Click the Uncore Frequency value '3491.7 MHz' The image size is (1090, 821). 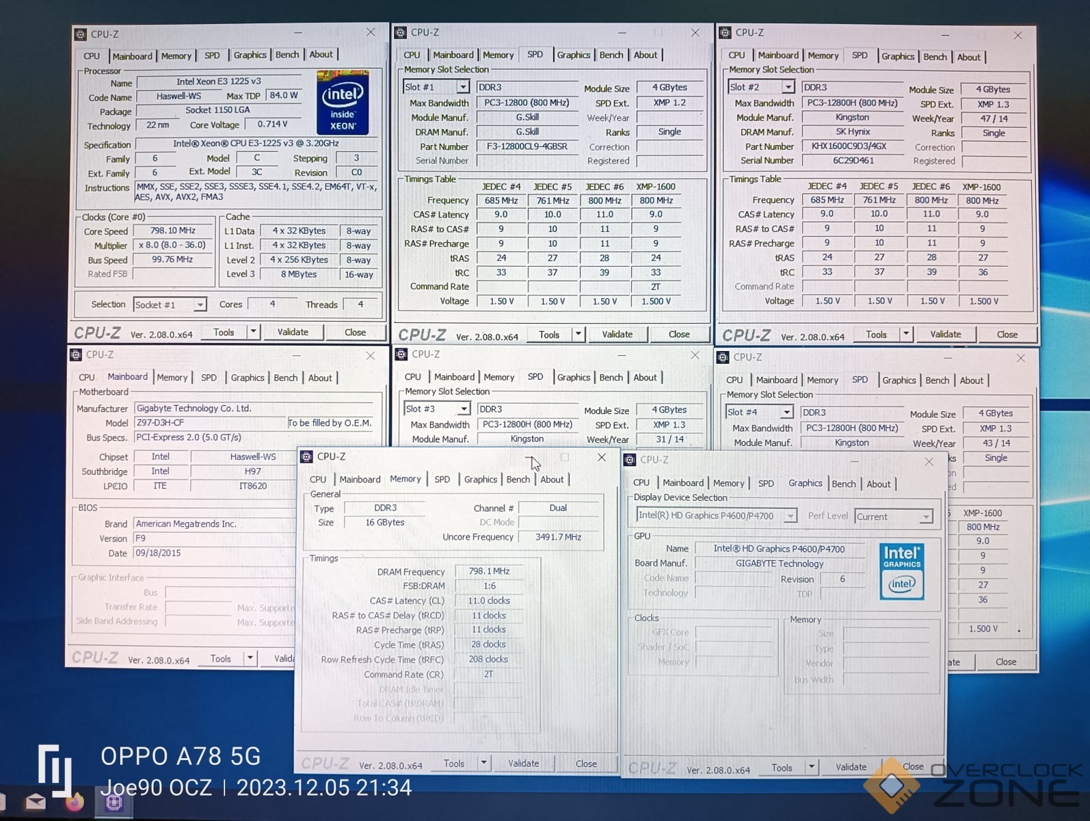[558, 537]
